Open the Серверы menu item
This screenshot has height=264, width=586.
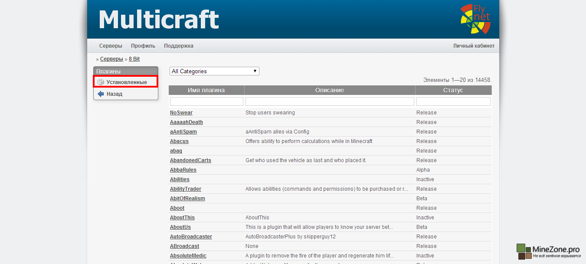(111, 46)
